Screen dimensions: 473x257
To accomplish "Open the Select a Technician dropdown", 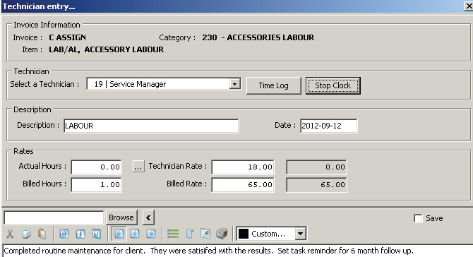I will tap(234, 84).
